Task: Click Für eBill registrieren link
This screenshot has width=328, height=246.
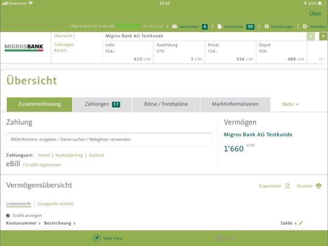Action: pyautogui.click(x=42, y=165)
